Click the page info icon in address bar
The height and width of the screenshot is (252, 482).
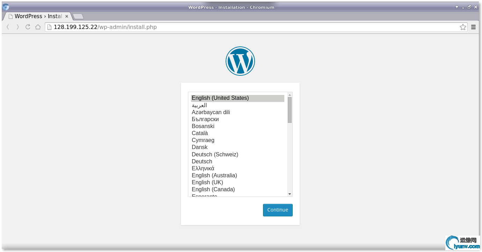coord(49,27)
